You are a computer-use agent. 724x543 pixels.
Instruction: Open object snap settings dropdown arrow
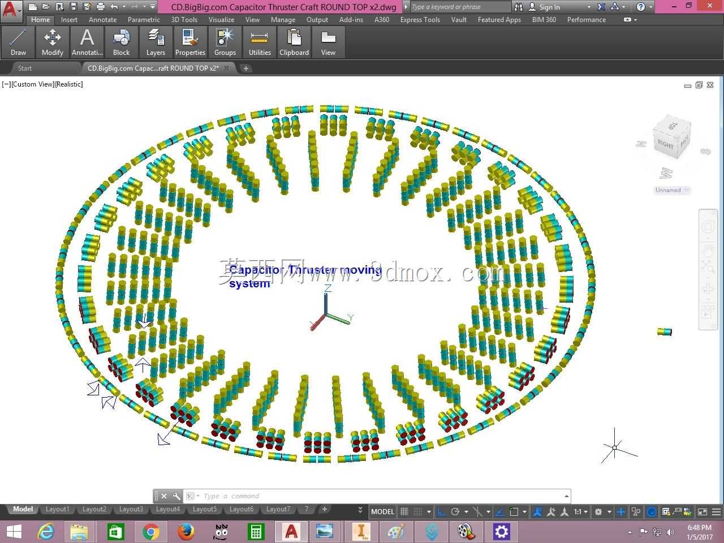tap(524, 512)
